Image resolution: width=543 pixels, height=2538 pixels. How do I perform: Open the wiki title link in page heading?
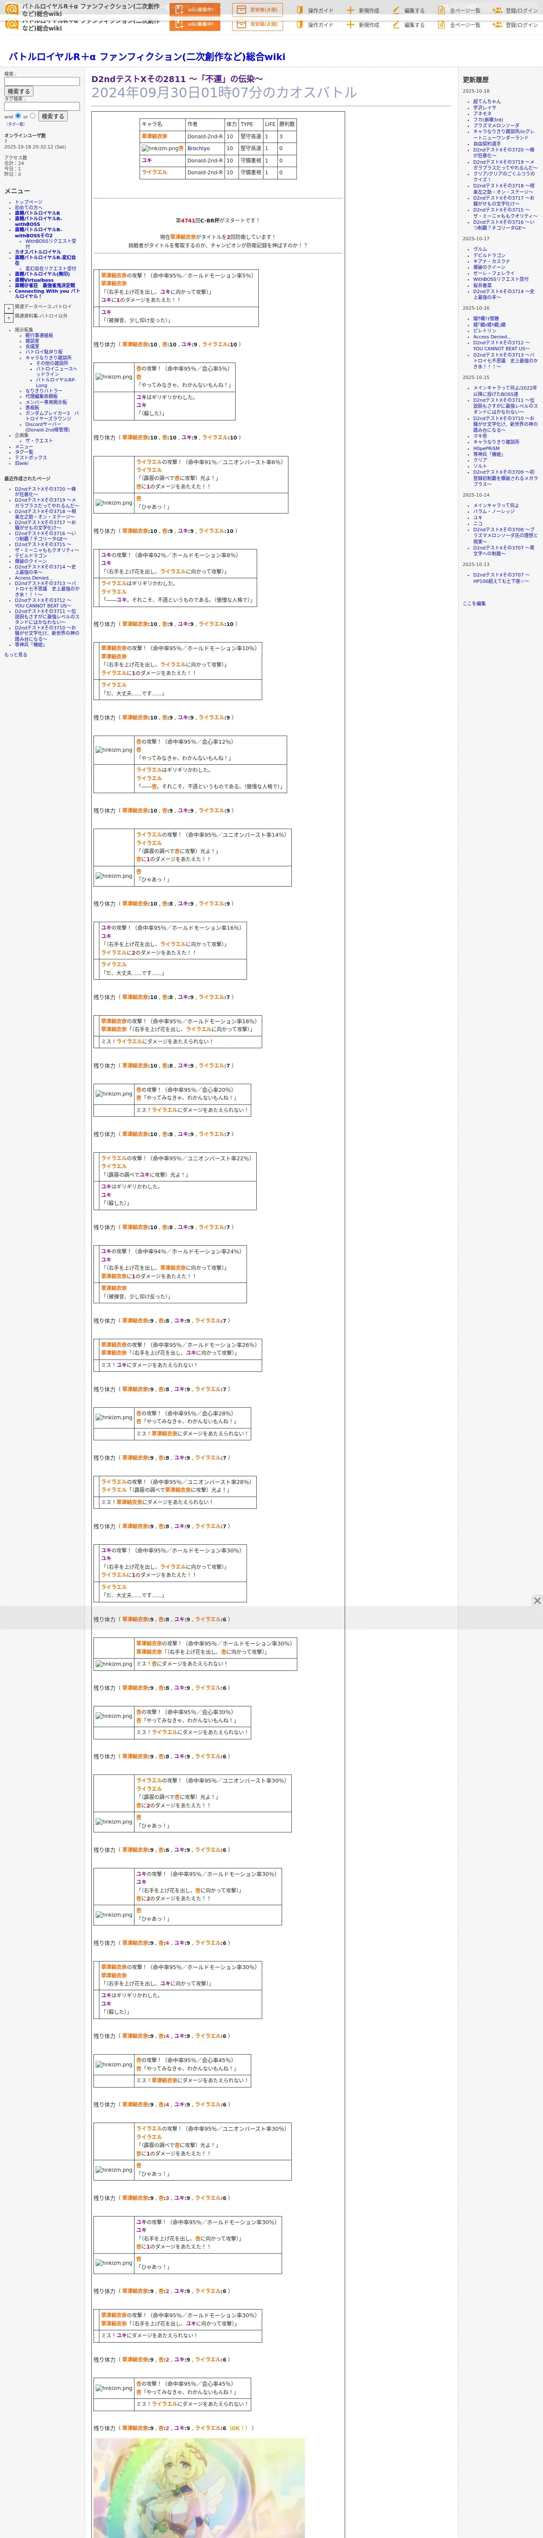[x=147, y=57]
